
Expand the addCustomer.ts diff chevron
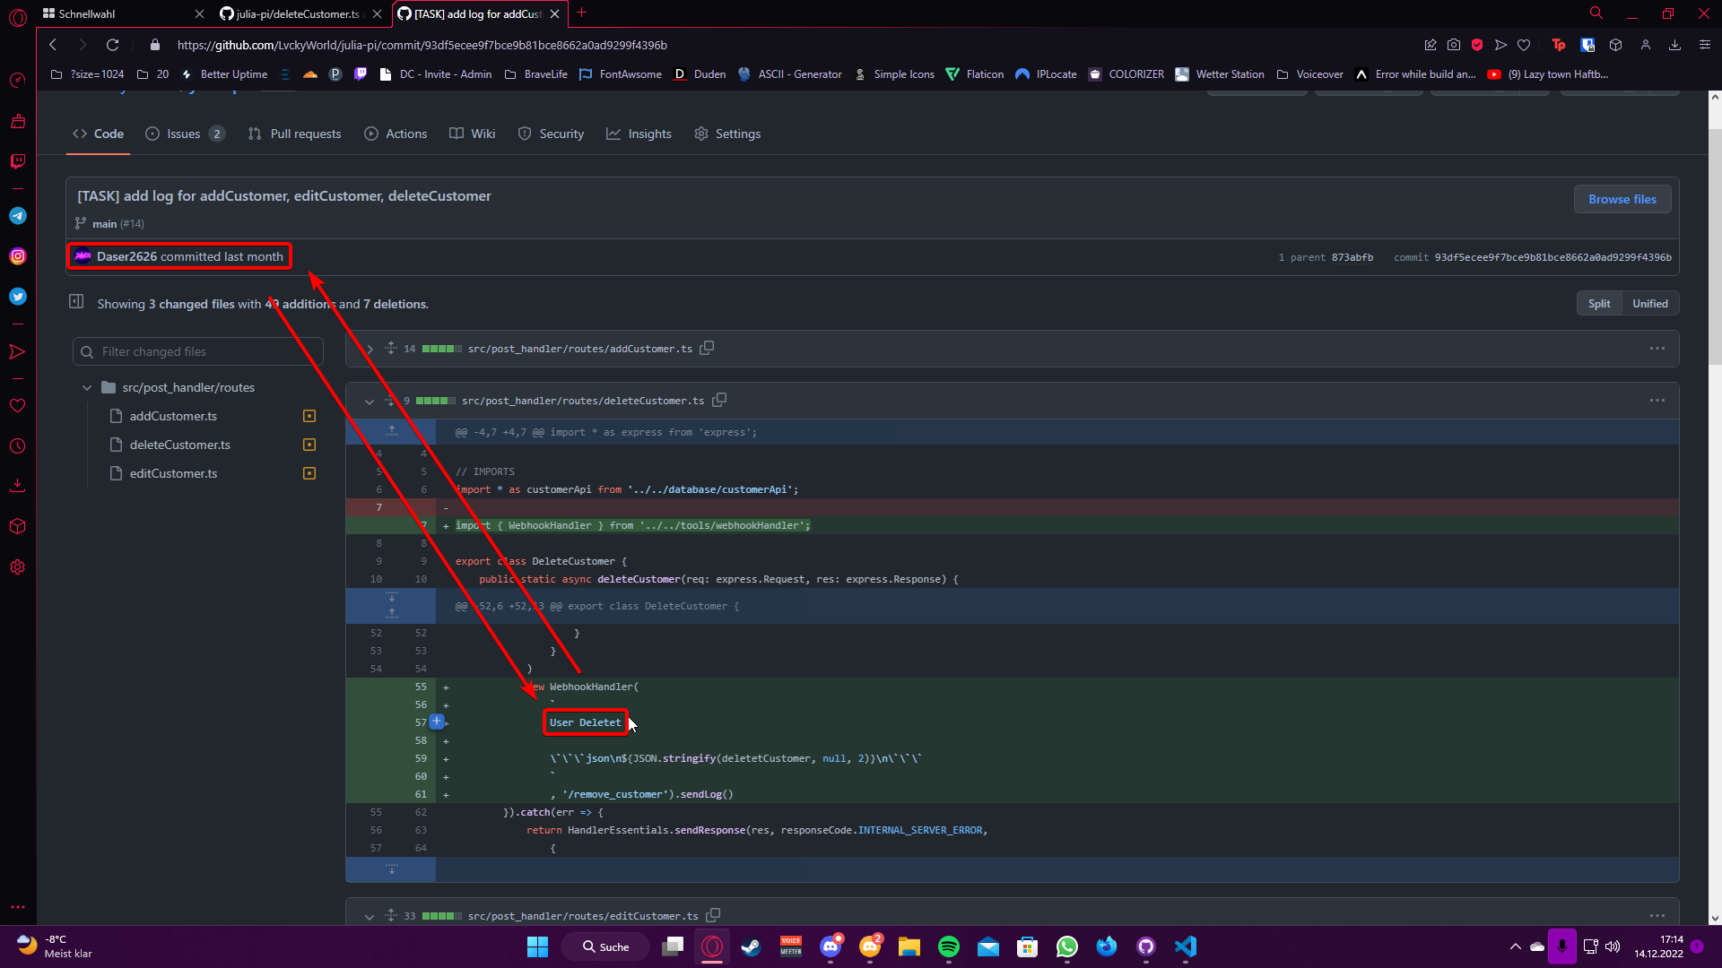pyautogui.click(x=370, y=349)
